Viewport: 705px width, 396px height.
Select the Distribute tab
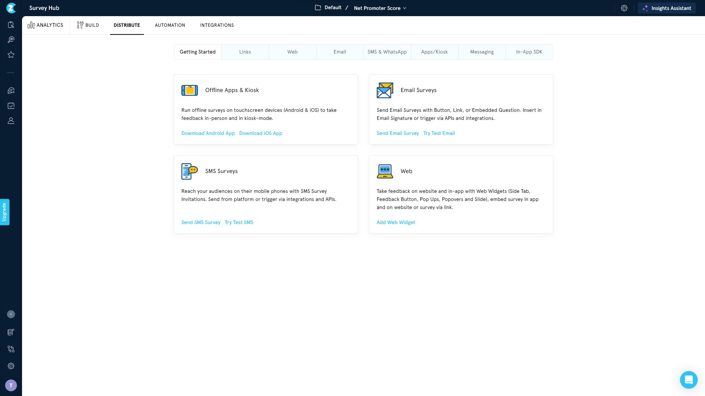pyautogui.click(x=127, y=25)
